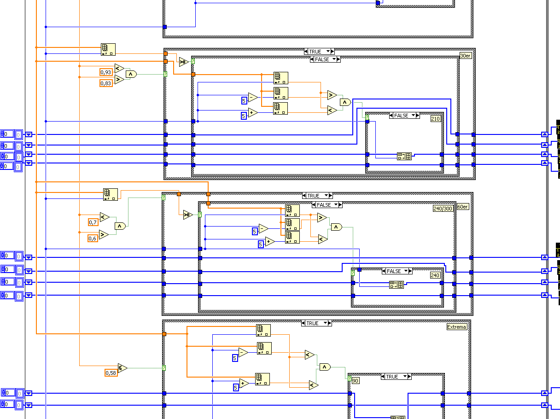Click the 0,83 numeric constant
This screenshot has height=419, width=560.
point(106,83)
